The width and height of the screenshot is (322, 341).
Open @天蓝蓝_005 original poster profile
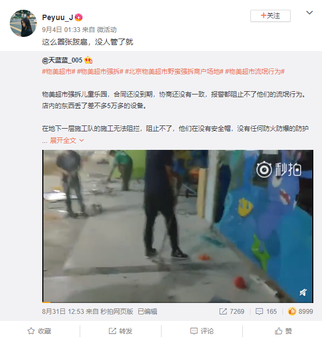click(62, 60)
